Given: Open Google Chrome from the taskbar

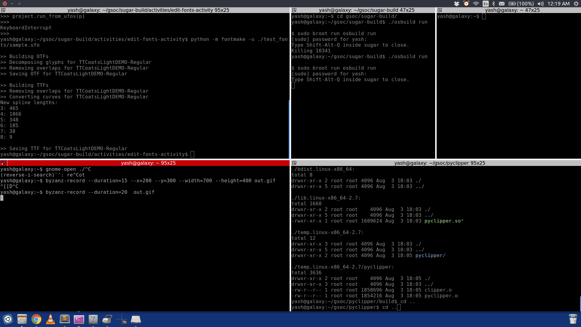Looking at the screenshot, I should pyautogui.click(x=36, y=319).
